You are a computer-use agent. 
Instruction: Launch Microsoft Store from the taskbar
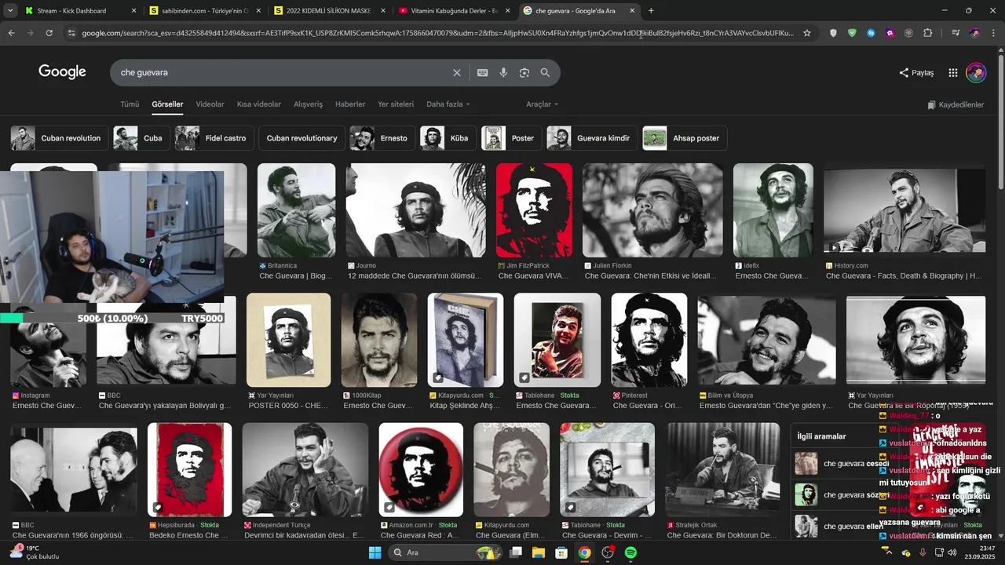(x=561, y=552)
